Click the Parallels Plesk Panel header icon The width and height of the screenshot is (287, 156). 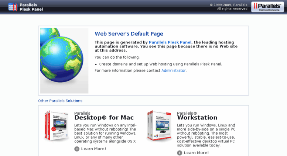click(13, 7)
